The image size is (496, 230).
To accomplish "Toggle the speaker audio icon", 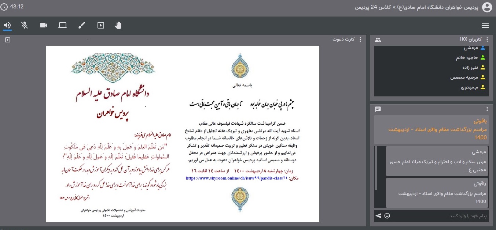I will tap(8, 25).
